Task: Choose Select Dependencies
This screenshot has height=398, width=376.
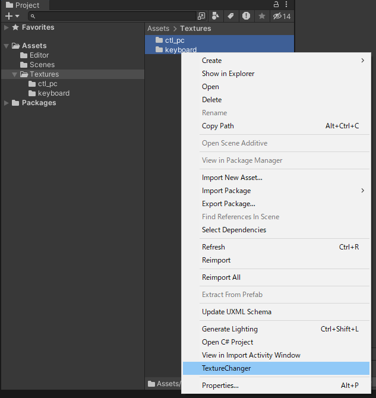Action: (x=276, y=230)
